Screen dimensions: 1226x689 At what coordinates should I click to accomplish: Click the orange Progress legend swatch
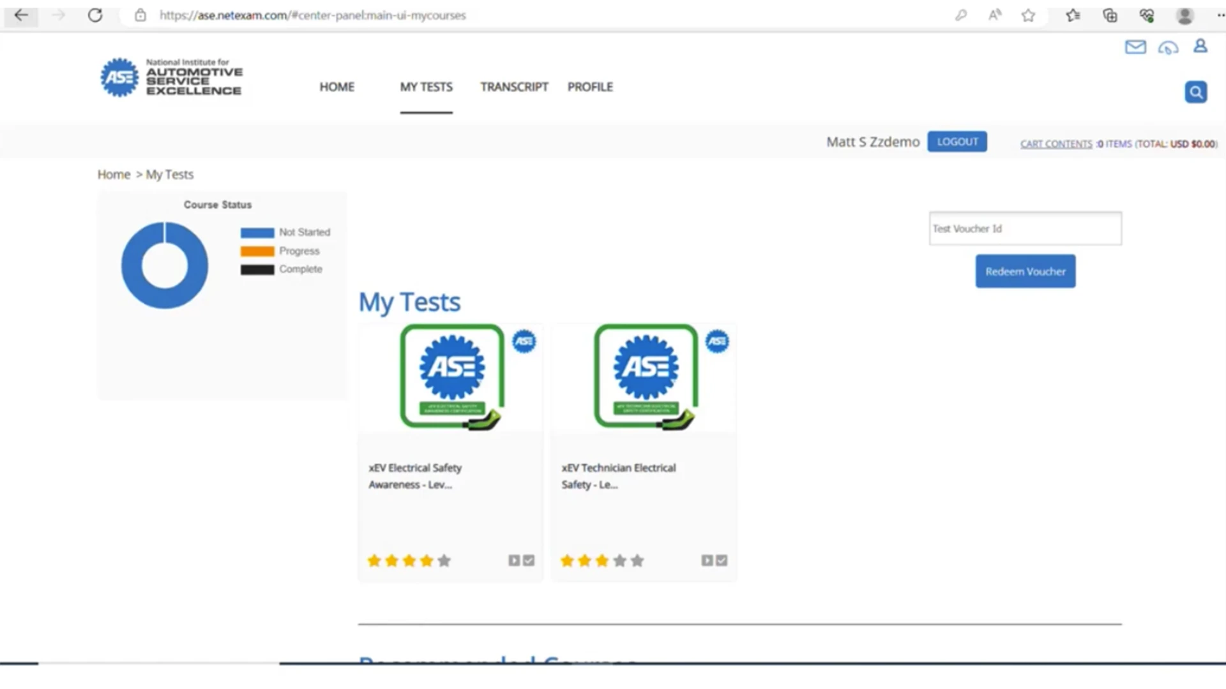(x=257, y=251)
